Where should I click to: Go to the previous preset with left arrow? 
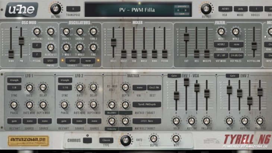[178, 10]
